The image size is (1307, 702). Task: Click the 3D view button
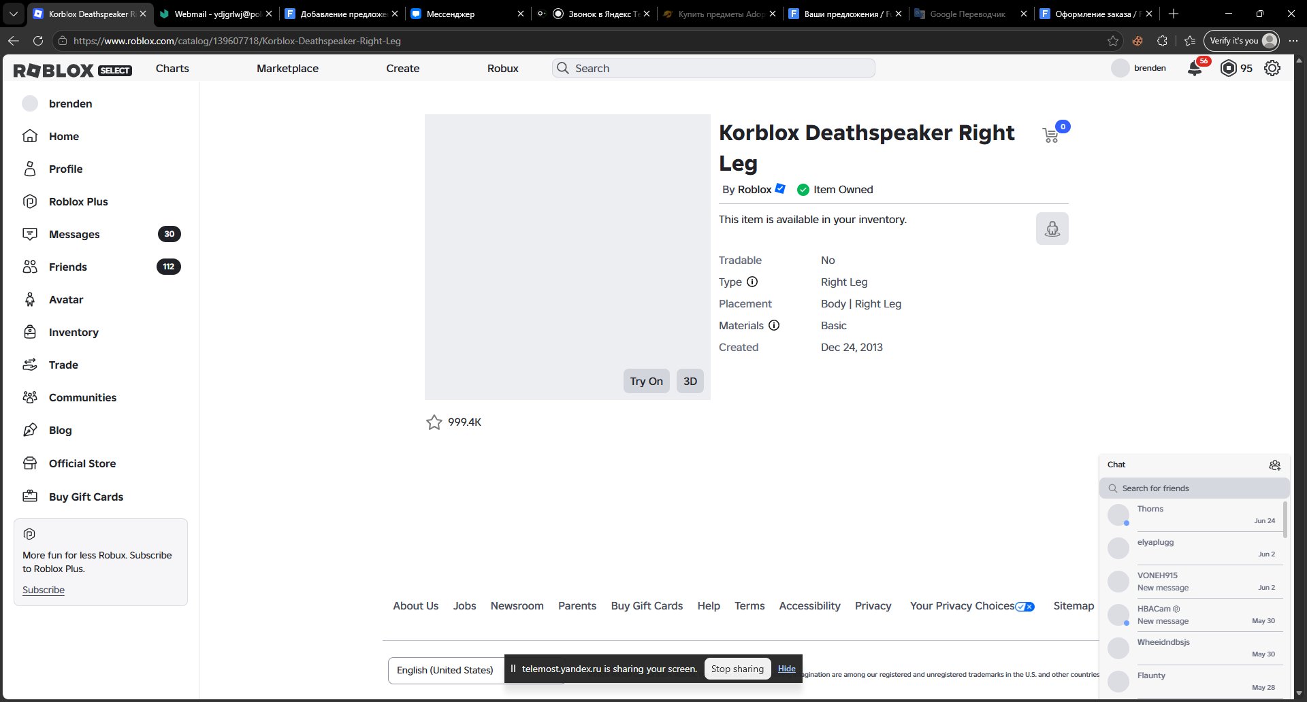(690, 381)
